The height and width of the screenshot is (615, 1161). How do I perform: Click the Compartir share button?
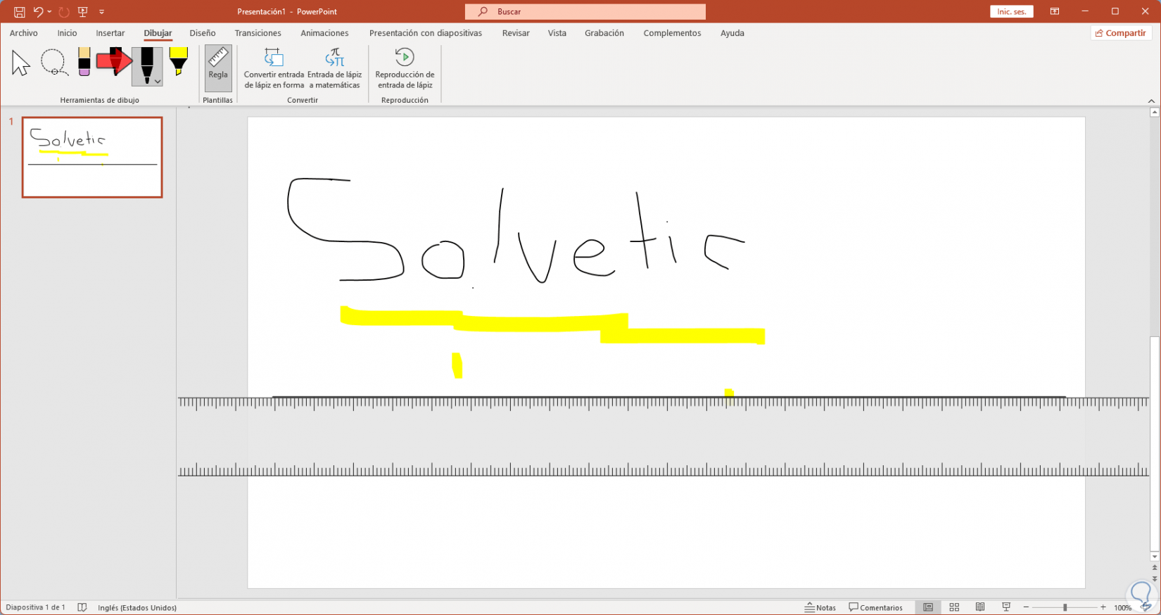1121,33
